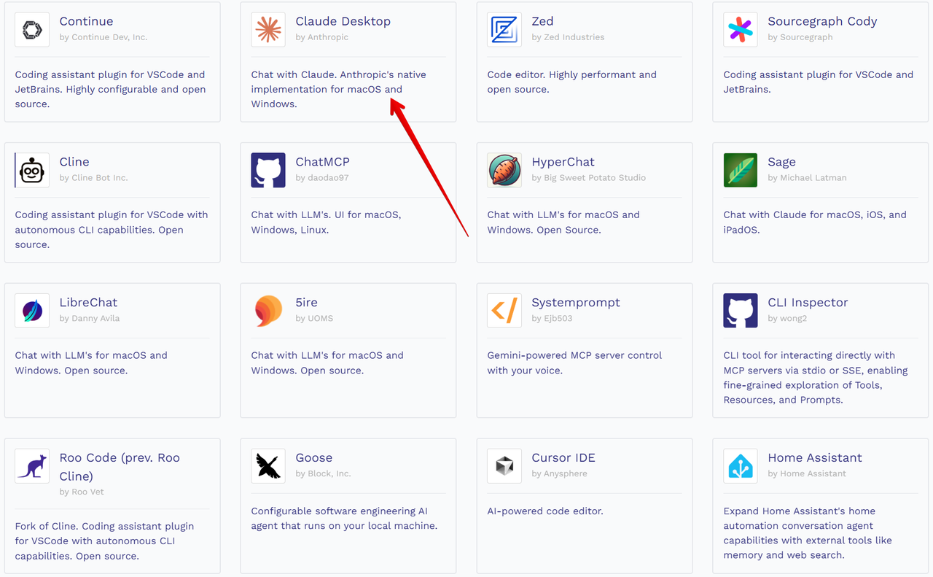Image resolution: width=933 pixels, height=577 pixels.
Task: Click the Roo Code kangaroo icon
Action: click(x=32, y=466)
